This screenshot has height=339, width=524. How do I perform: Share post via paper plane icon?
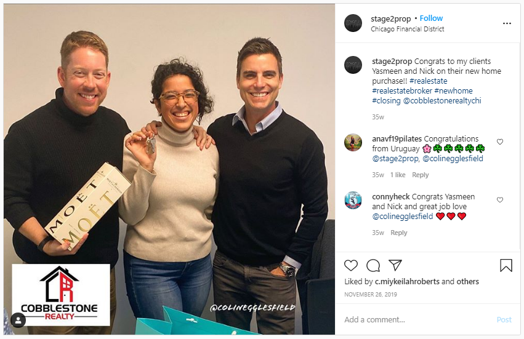click(x=395, y=265)
